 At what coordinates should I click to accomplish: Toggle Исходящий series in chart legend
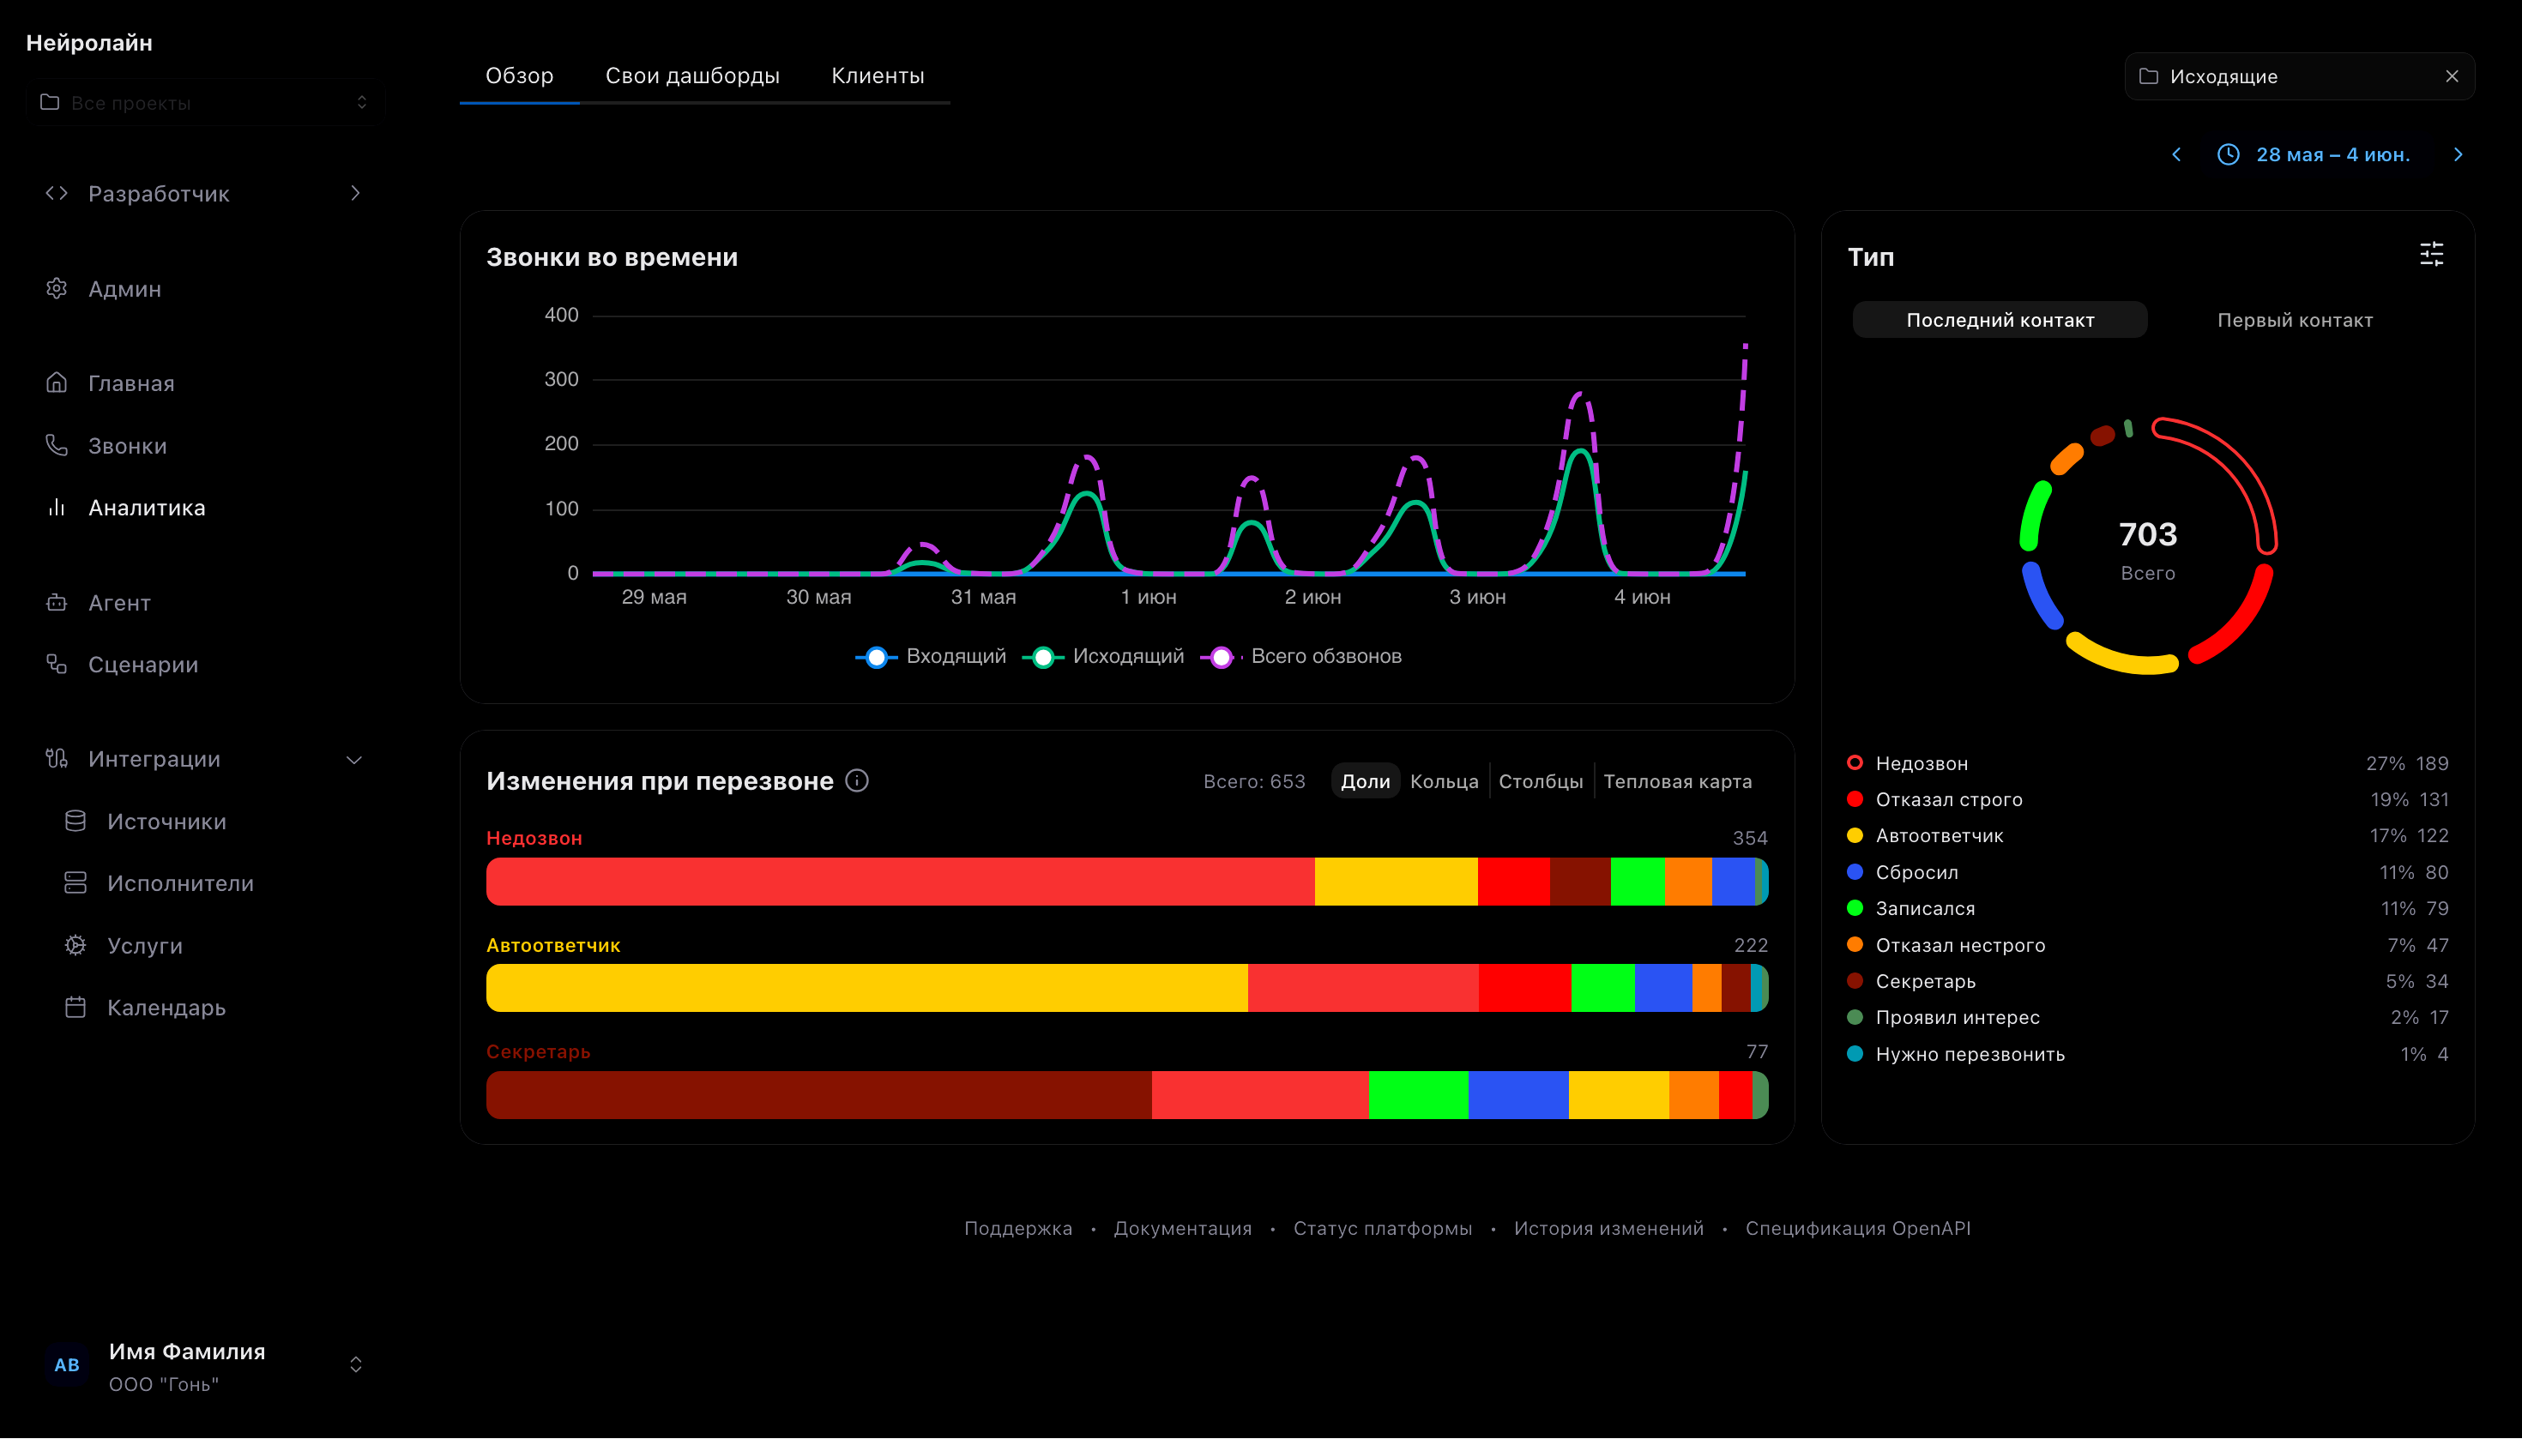tap(1102, 656)
